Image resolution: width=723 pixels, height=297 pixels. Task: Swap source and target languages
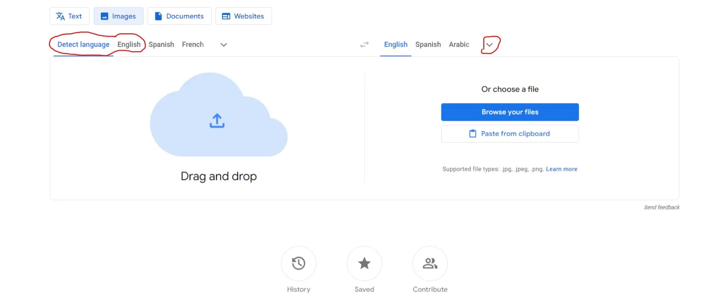click(364, 45)
